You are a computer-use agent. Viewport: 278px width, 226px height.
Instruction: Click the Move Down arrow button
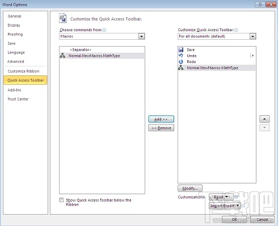[264, 128]
